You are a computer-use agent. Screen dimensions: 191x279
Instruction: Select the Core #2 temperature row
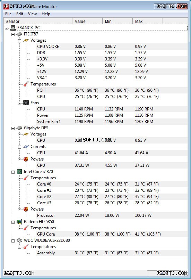tap(112, 197)
